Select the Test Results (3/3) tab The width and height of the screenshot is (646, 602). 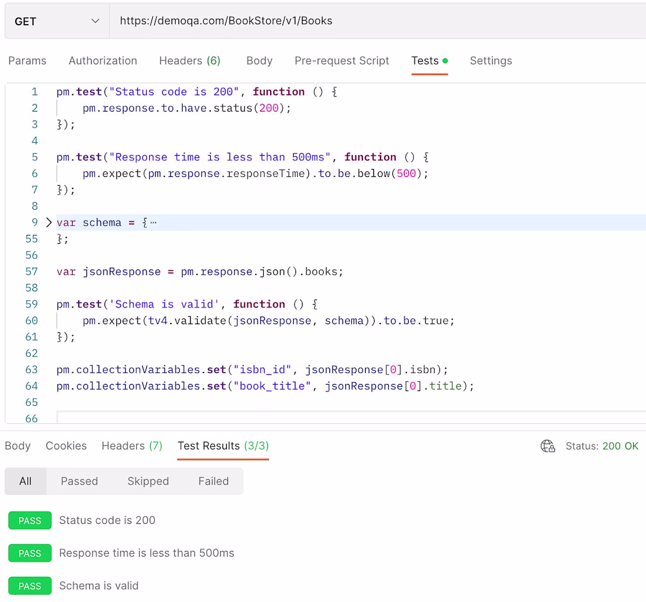click(x=223, y=446)
